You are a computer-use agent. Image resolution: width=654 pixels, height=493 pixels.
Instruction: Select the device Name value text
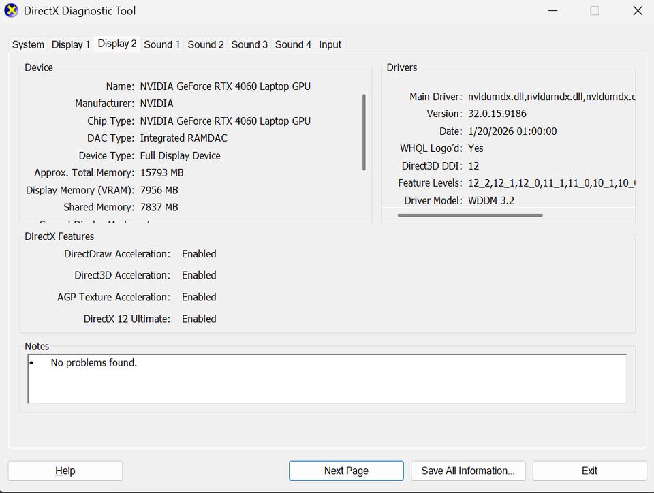point(225,86)
